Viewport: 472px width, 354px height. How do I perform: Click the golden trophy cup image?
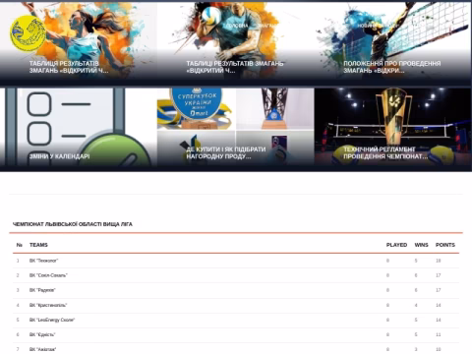click(394, 115)
